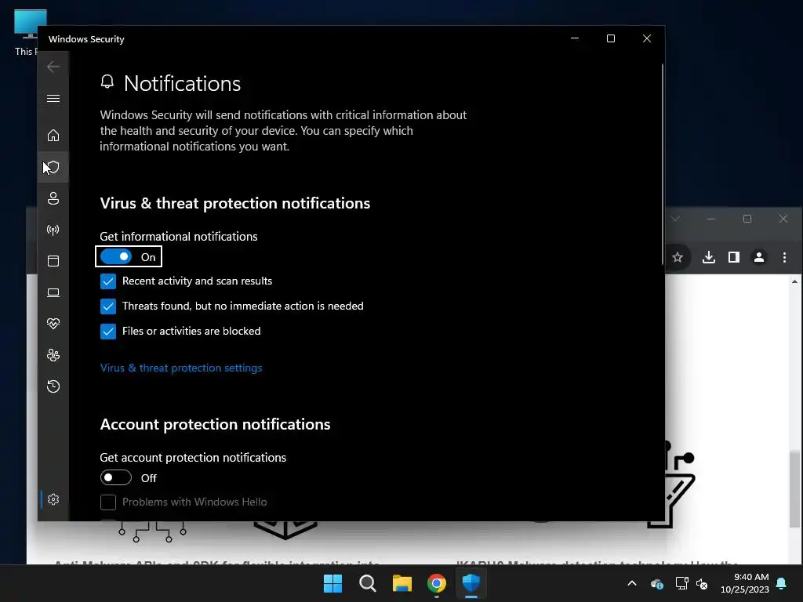Show hidden system tray icons
The width and height of the screenshot is (803, 602).
[x=632, y=583]
